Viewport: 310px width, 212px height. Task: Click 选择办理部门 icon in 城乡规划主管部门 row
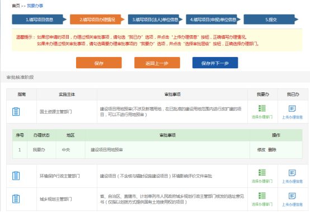click(262, 196)
